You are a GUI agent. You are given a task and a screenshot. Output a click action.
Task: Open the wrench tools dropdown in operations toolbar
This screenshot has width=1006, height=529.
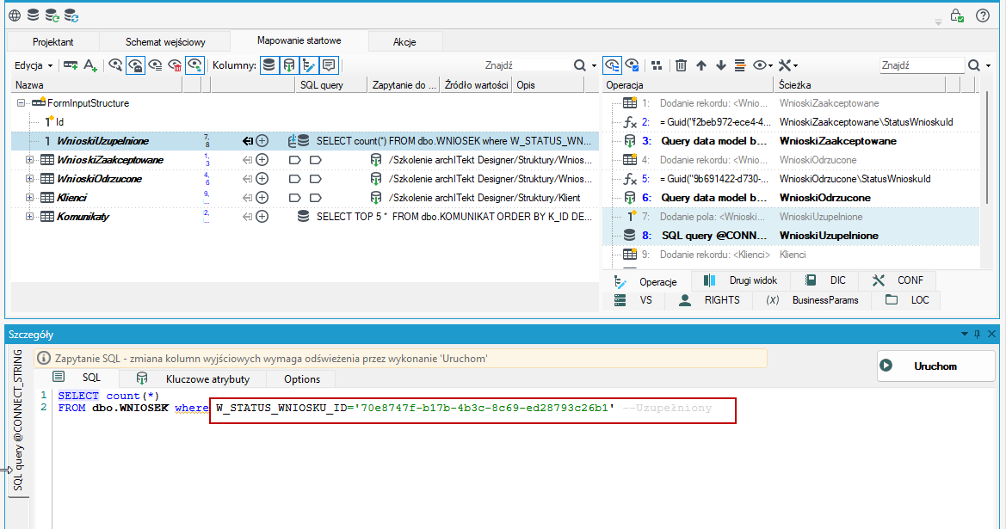coord(788,65)
